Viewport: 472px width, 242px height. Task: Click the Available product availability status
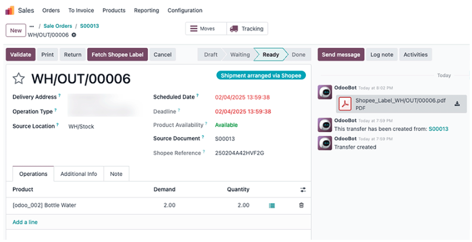tap(226, 125)
